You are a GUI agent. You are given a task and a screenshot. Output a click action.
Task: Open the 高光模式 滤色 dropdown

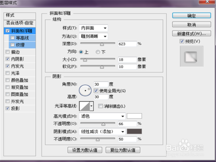click(x=102, y=116)
